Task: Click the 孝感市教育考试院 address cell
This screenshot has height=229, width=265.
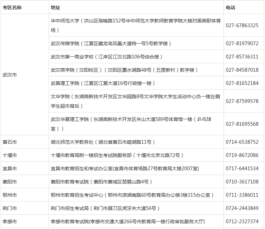Action: (136, 221)
